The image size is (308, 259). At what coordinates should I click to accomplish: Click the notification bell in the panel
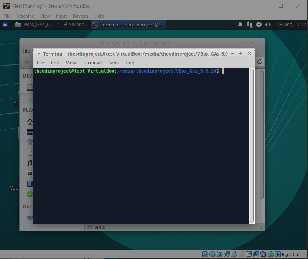(x=240, y=25)
